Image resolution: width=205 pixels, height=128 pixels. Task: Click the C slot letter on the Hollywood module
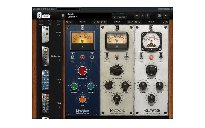tap(163, 22)
